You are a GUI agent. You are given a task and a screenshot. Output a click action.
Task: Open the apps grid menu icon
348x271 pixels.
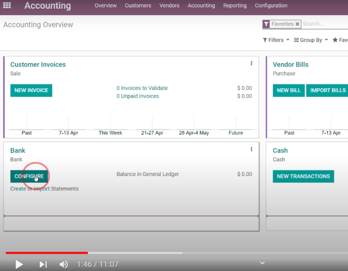coord(7,5)
